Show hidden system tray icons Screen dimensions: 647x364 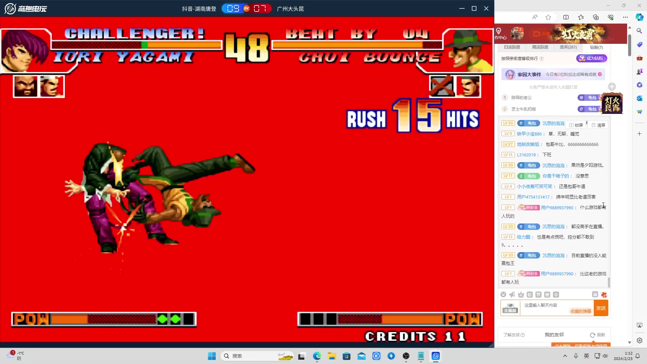pyautogui.click(x=565, y=356)
